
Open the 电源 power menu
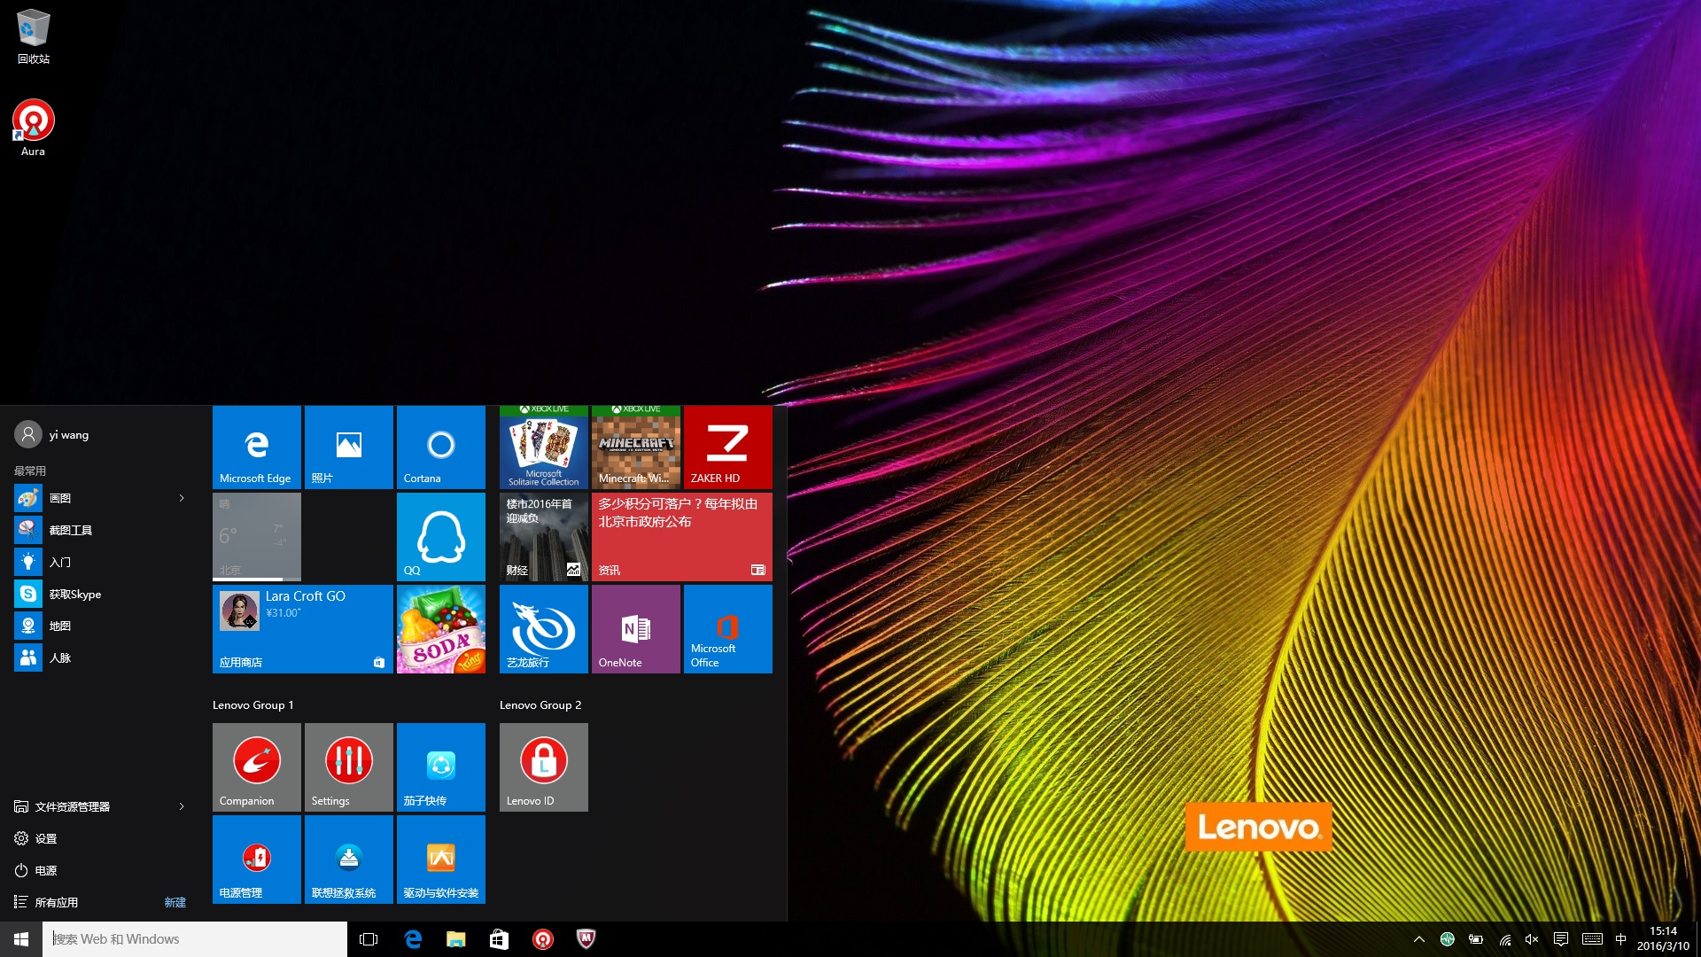[x=45, y=870]
